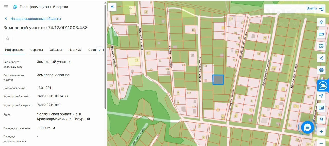This screenshot has width=329, height=146.
Task: Collapse the left information panel
Action: pos(112,7)
